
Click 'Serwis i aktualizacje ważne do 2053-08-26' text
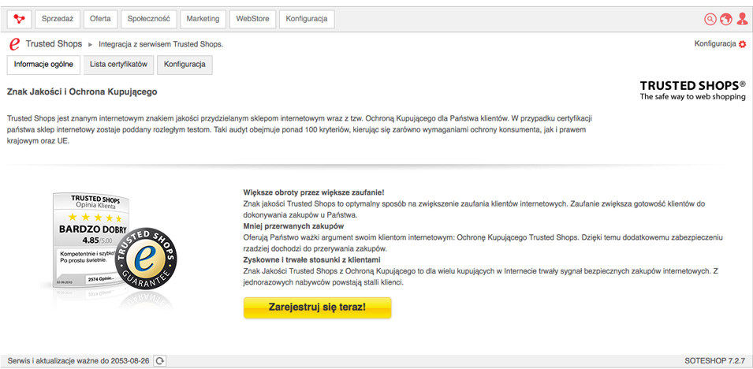tap(78, 360)
